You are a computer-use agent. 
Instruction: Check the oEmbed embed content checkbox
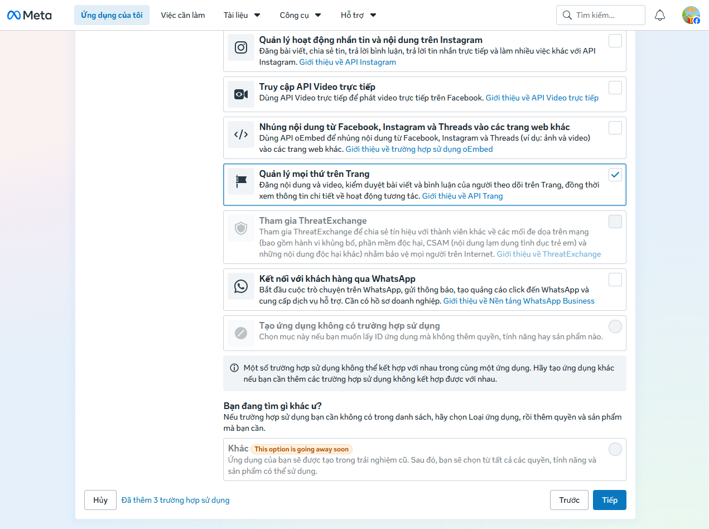click(615, 128)
